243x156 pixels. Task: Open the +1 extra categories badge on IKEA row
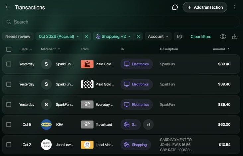(x=148, y=124)
